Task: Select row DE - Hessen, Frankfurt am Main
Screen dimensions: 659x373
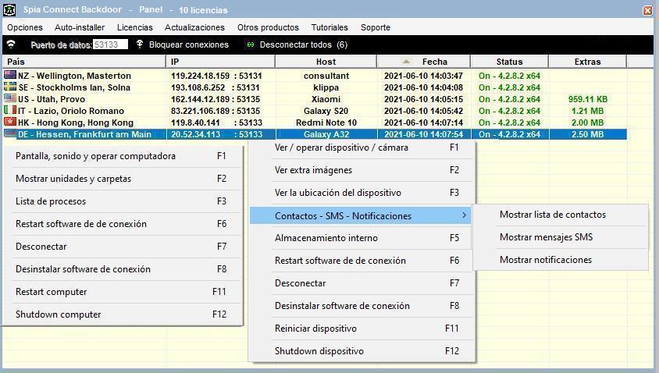Action: click(315, 134)
